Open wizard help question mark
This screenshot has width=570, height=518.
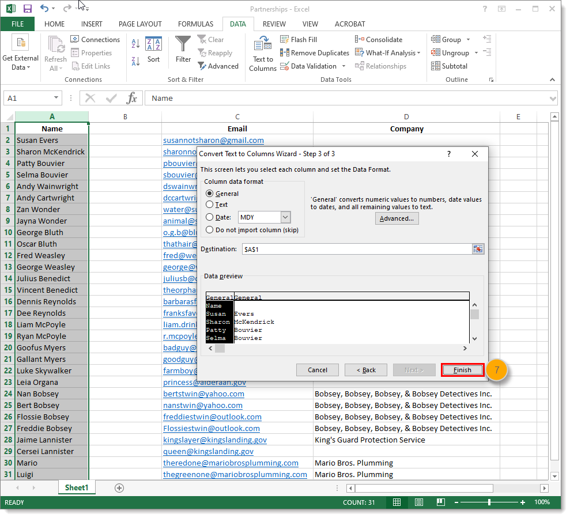tap(449, 154)
